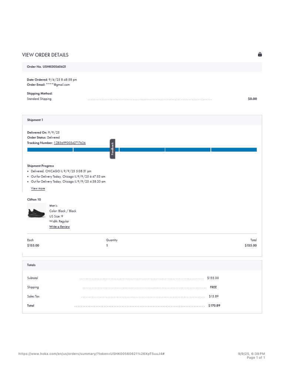
Task: Open the vertical Feedback tab
Action: click(x=112, y=149)
